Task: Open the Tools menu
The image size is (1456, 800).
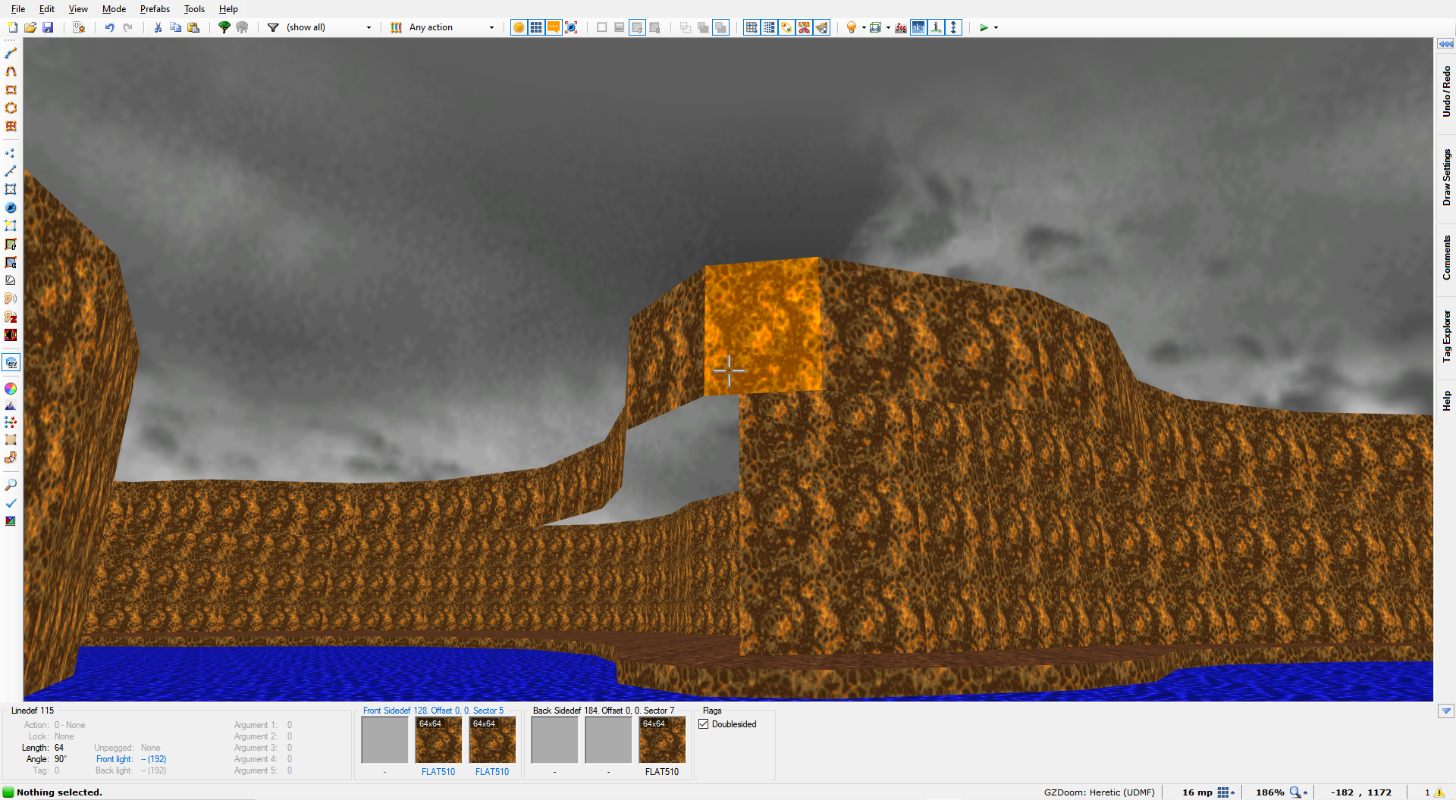Action: 194,9
